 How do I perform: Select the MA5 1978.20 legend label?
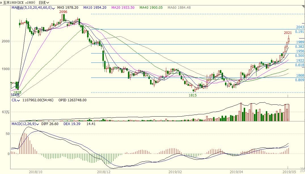pyautogui.click(x=68, y=8)
